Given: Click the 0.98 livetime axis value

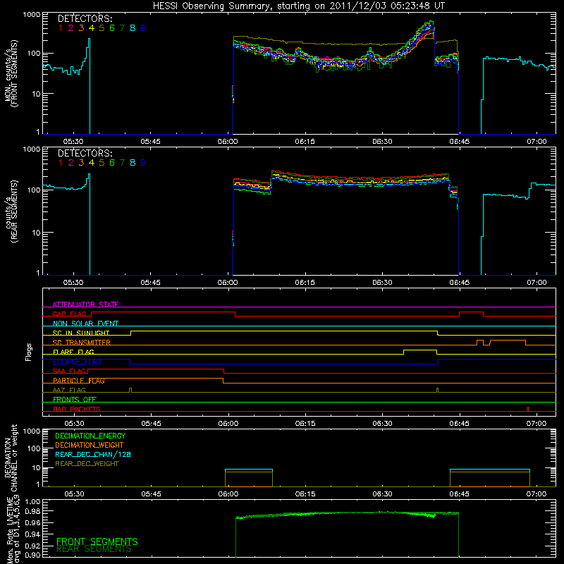Looking at the screenshot, I should click(x=32, y=511).
